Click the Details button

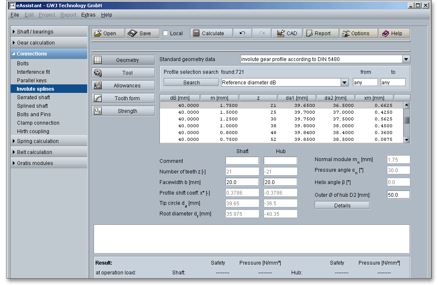pos(342,206)
